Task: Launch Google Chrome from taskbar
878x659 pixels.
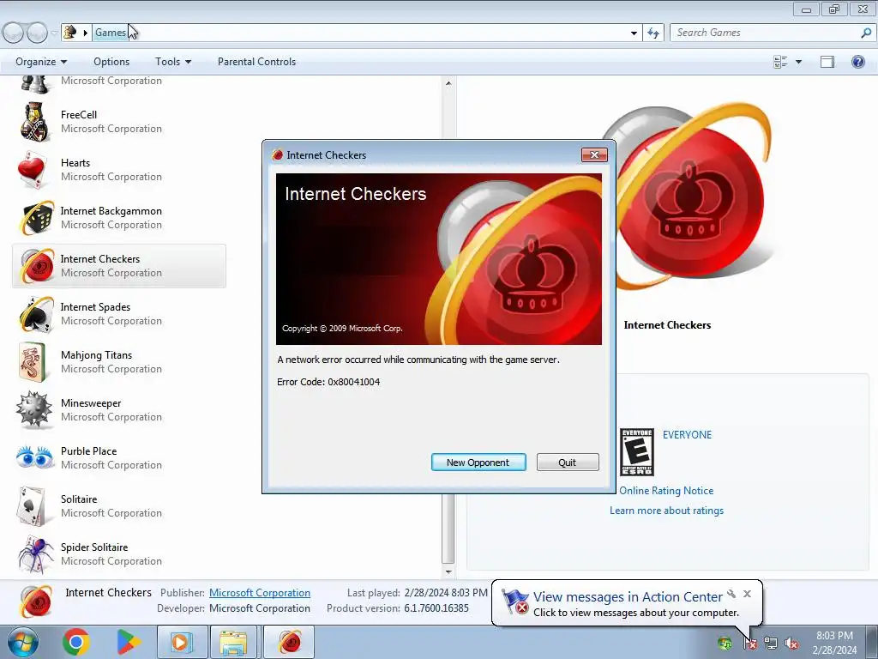Action: [x=76, y=642]
